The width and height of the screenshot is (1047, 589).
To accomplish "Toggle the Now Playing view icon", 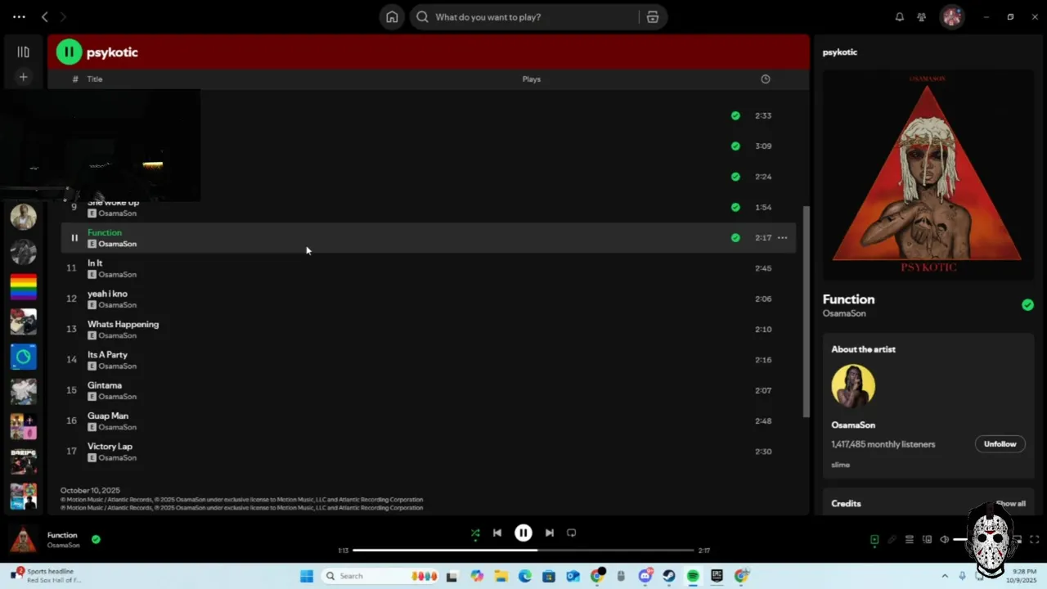I will [x=874, y=540].
